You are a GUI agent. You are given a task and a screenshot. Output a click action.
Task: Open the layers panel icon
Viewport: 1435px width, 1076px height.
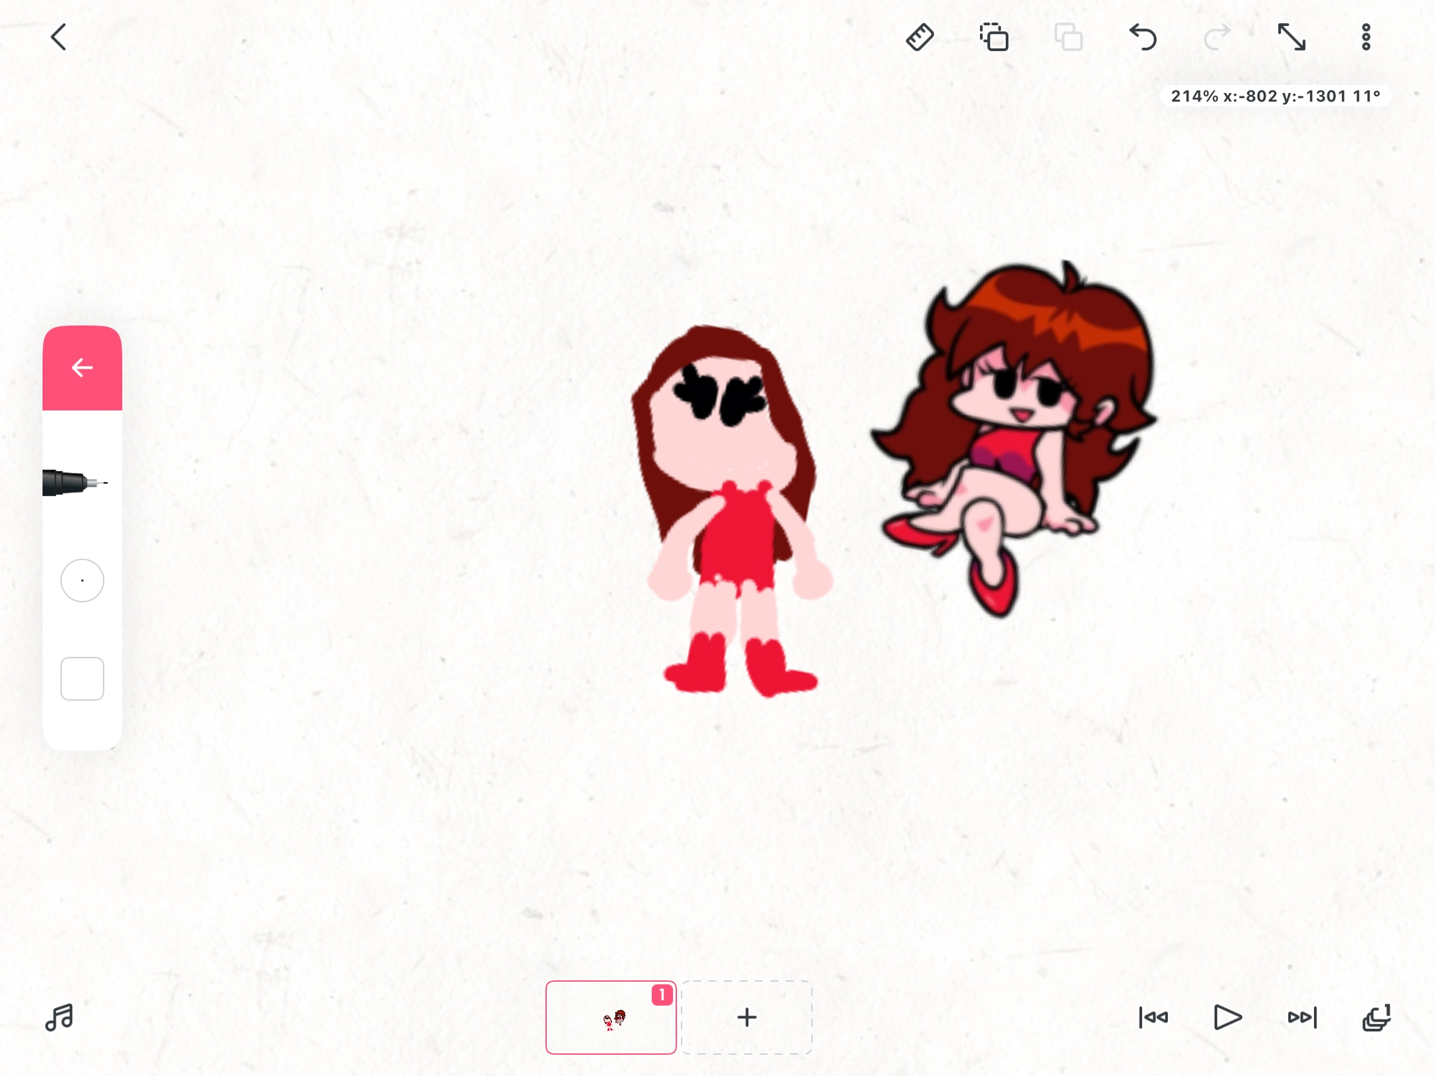coord(1377,1017)
